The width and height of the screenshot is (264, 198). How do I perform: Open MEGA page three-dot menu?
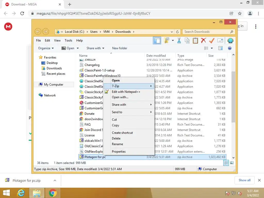point(255,27)
